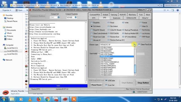Open the Explorer view options dropdown
The width and height of the screenshot is (181, 102).
coord(168,10)
